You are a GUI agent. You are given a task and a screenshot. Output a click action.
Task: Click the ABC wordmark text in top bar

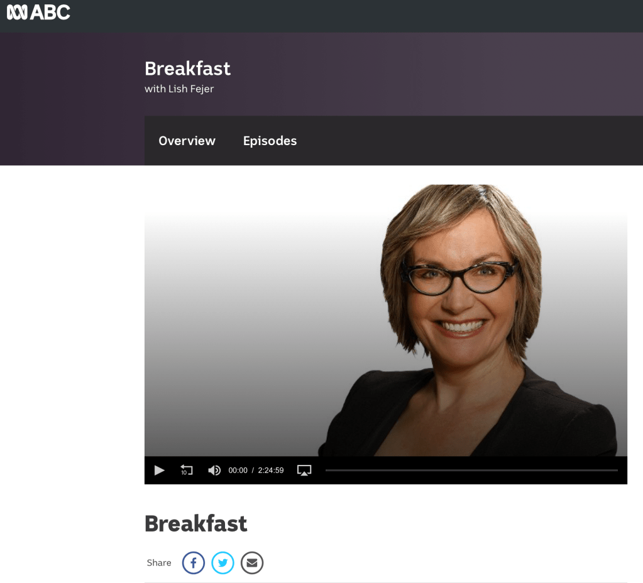(x=50, y=13)
